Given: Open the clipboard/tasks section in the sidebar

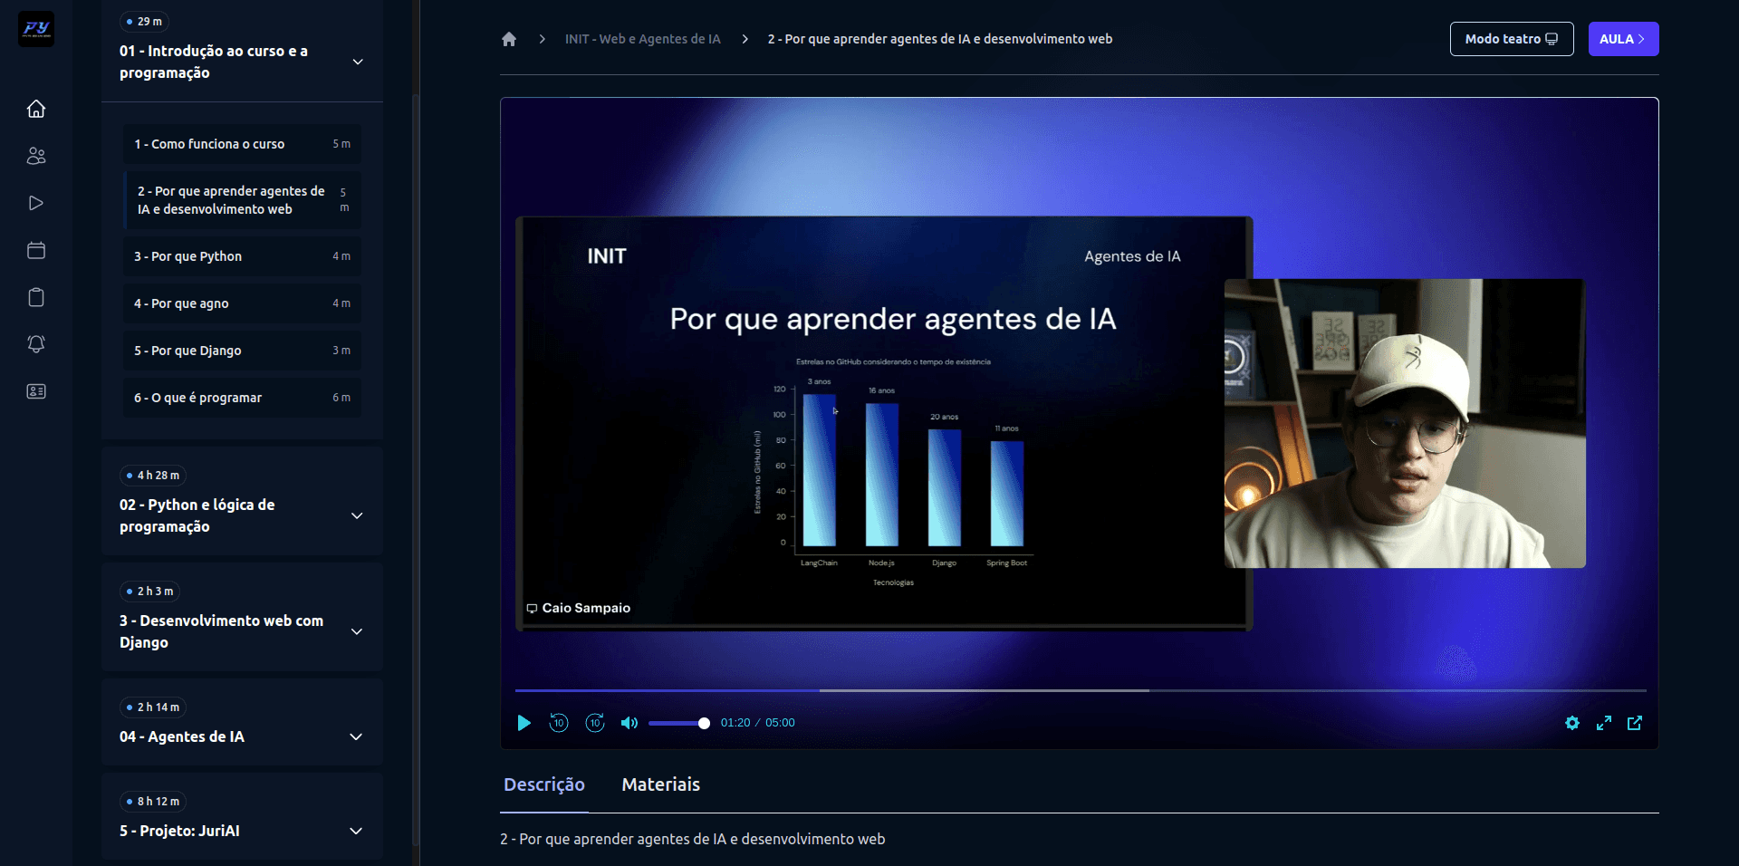Looking at the screenshot, I should (x=36, y=297).
